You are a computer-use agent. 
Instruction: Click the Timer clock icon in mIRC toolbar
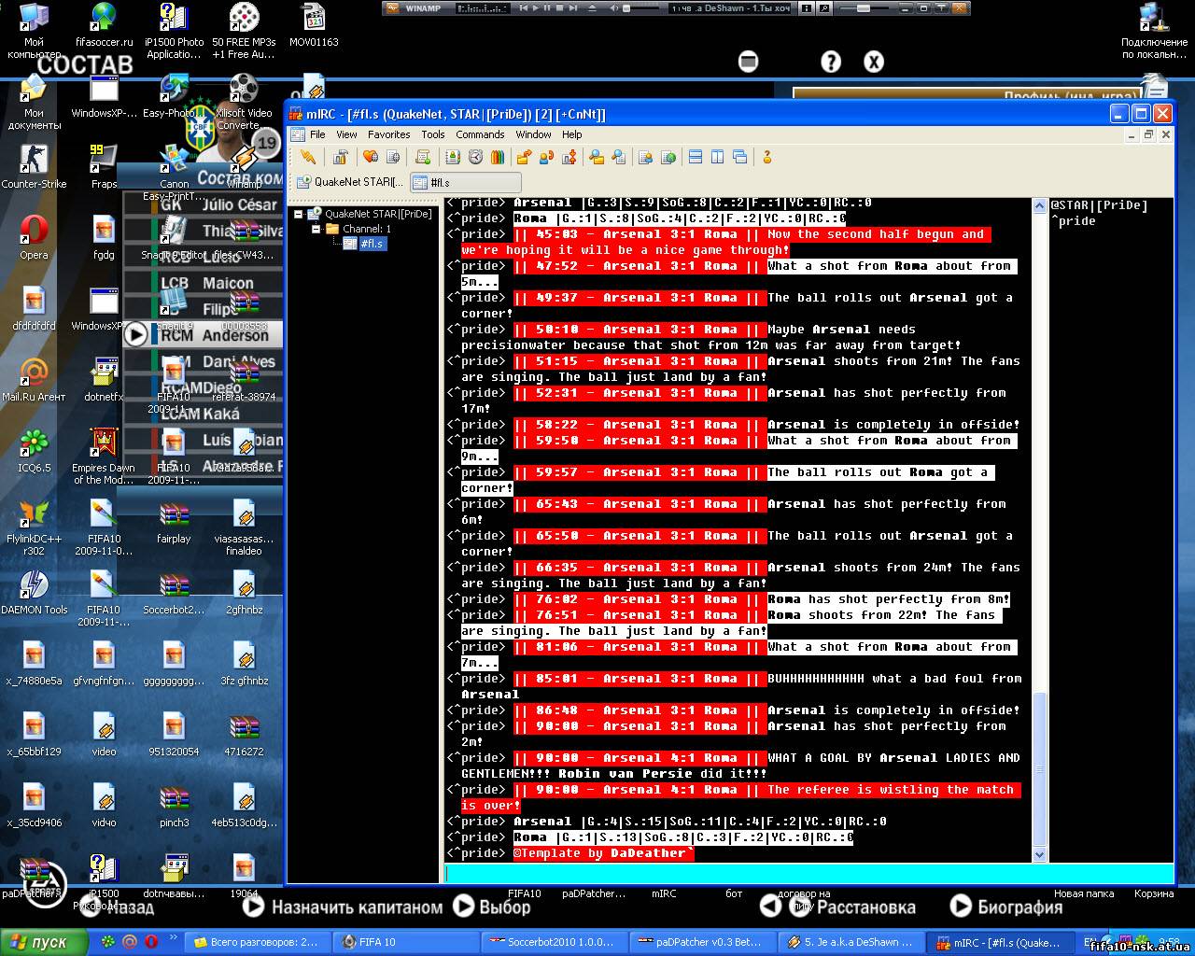tap(475, 157)
